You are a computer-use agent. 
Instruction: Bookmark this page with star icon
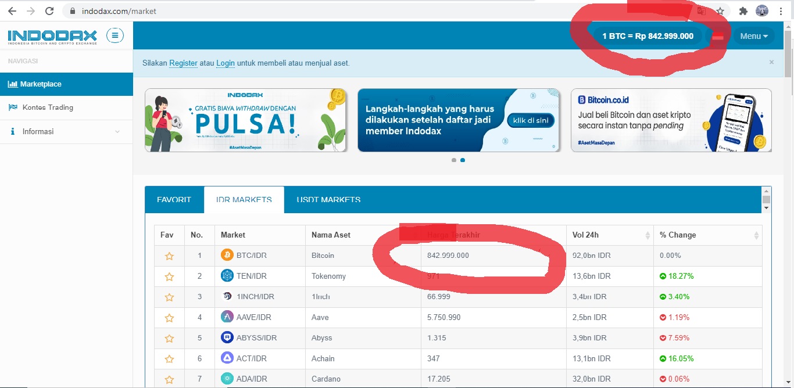[x=720, y=11]
